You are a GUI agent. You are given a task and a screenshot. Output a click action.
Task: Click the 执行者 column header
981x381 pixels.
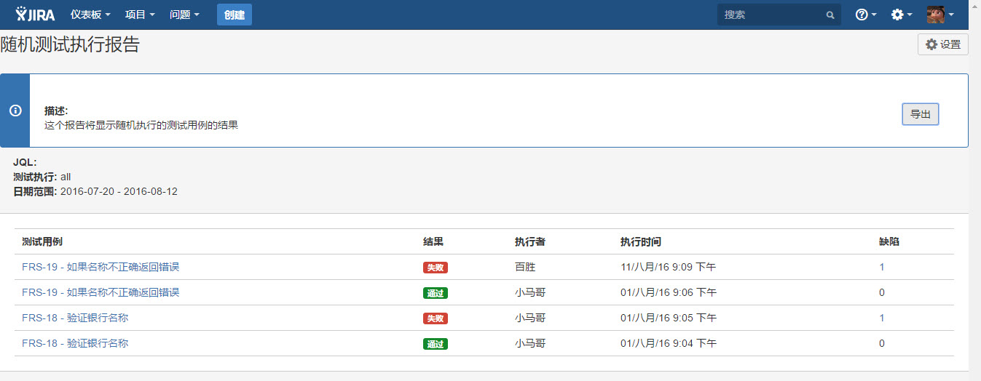(x=530, y=241)
